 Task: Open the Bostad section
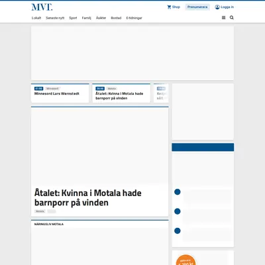click(x=116, y=18)
